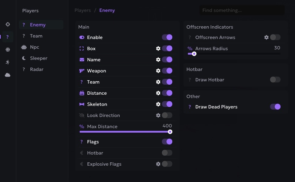295x182 pixels.
Task: Switch to the Team players tab
Action: click(36, 36)
